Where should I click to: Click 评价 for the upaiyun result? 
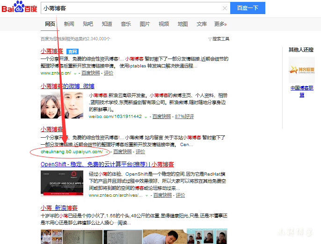pos(140,152)
